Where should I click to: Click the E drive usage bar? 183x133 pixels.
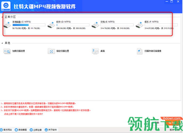pos(117,25)
